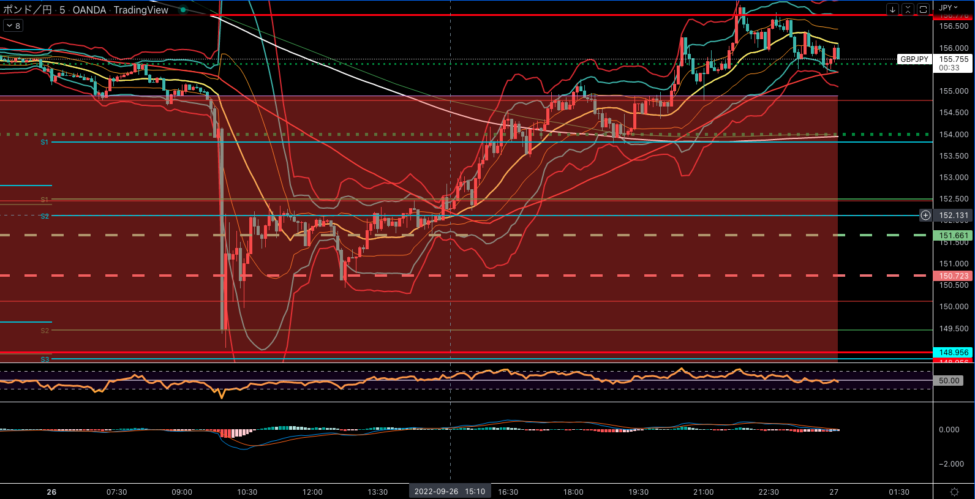Click the RSI 50.00 level label
Viewport: 975px width, 499px height.
[949, 381]
